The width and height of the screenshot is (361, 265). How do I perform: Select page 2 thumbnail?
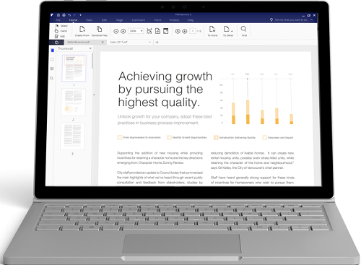coord(73,103)
